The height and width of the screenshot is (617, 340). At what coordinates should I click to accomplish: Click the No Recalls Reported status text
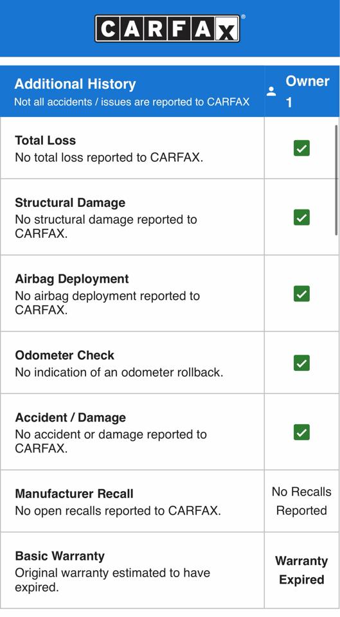click(x=301, y=501)
